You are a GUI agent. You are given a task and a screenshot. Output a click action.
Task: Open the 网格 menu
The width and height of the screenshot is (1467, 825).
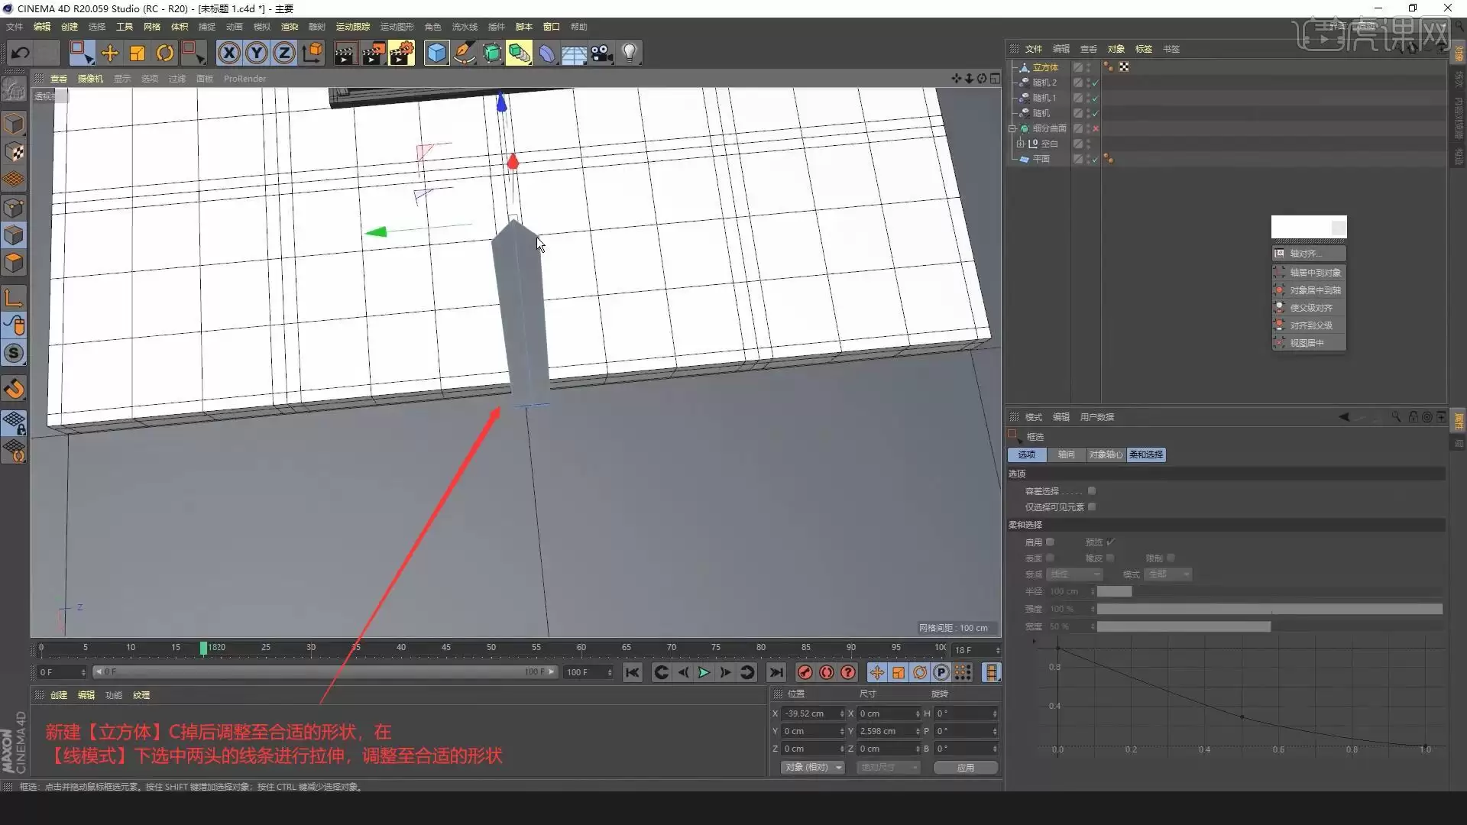tap(152, 27)
